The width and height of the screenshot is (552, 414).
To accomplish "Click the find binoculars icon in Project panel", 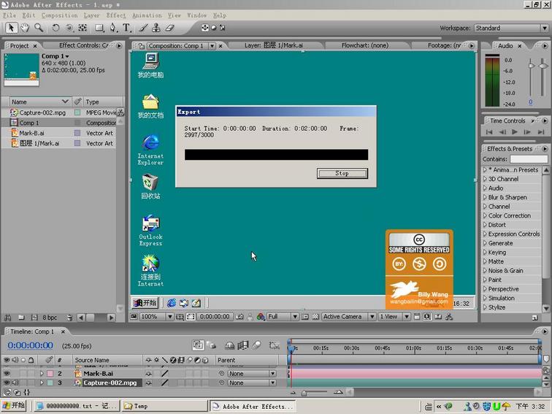I will point(7,318).
